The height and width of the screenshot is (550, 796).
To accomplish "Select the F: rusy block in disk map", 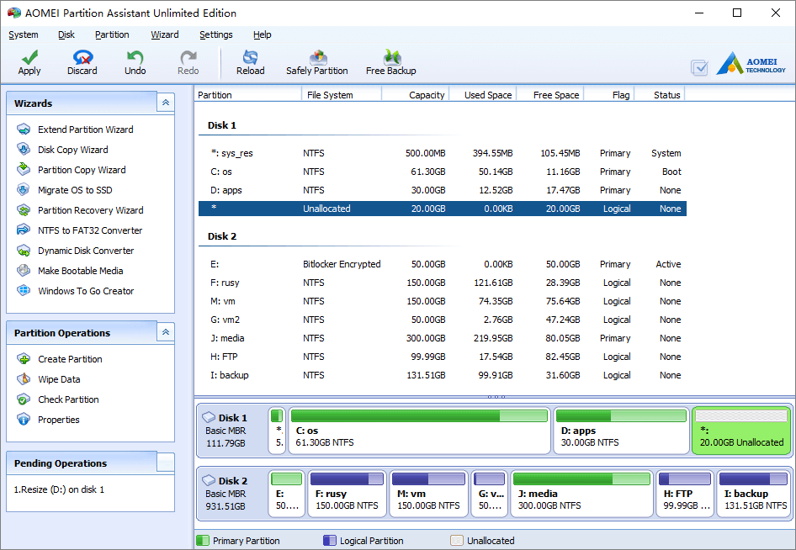I will [348, 493].
